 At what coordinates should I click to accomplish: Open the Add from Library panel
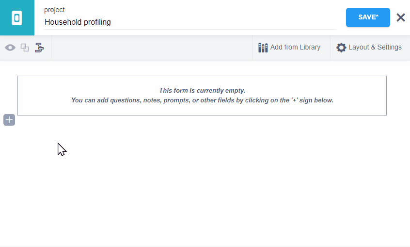pyautogui.click(x=290, y=48)
